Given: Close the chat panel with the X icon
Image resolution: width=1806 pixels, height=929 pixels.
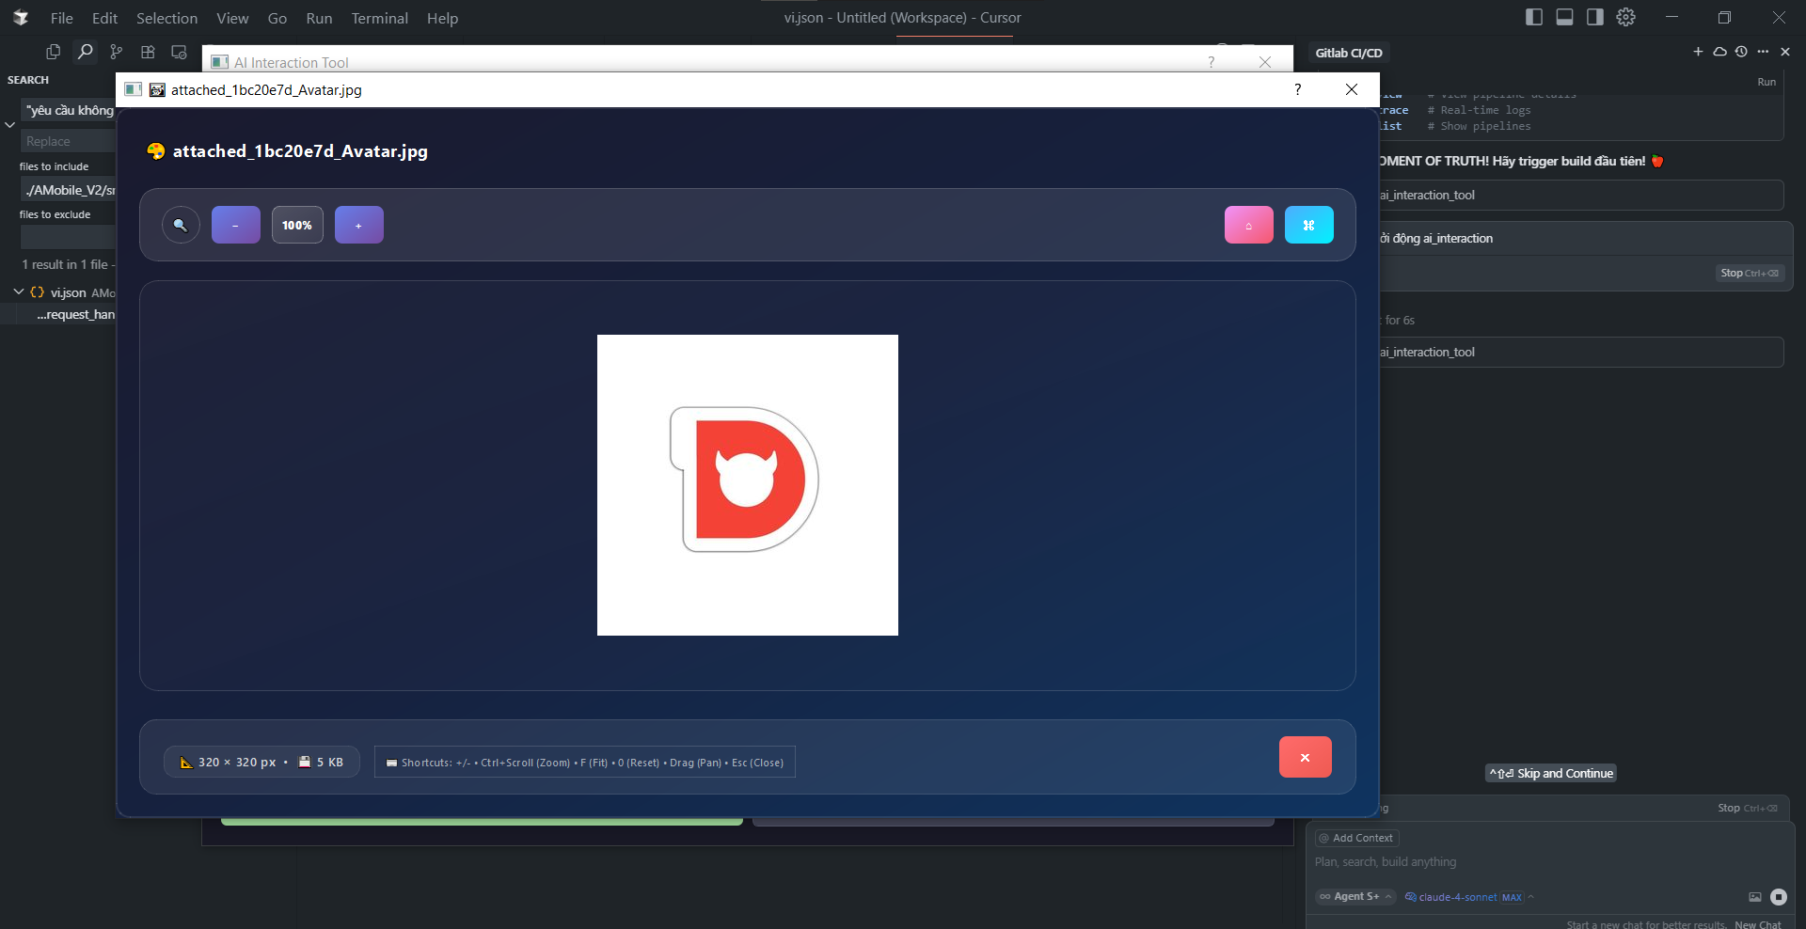Looking at the screenshot, I should click(1785, 52).
